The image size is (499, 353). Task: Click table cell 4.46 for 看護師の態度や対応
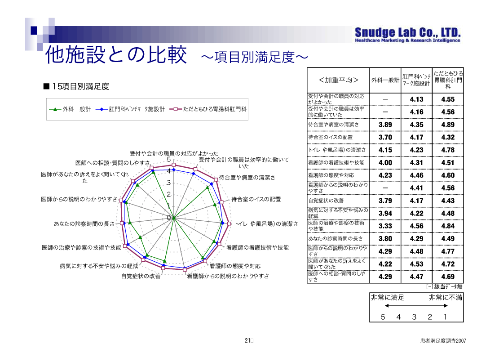pos(416,175)
